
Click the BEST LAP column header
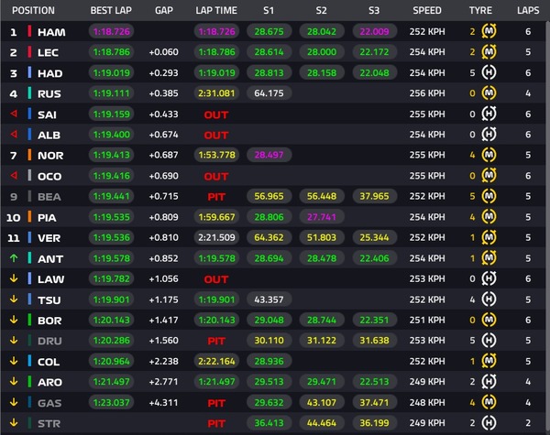click(x=108, y=11)
